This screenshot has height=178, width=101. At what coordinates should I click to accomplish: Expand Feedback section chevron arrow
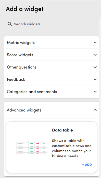95,79
